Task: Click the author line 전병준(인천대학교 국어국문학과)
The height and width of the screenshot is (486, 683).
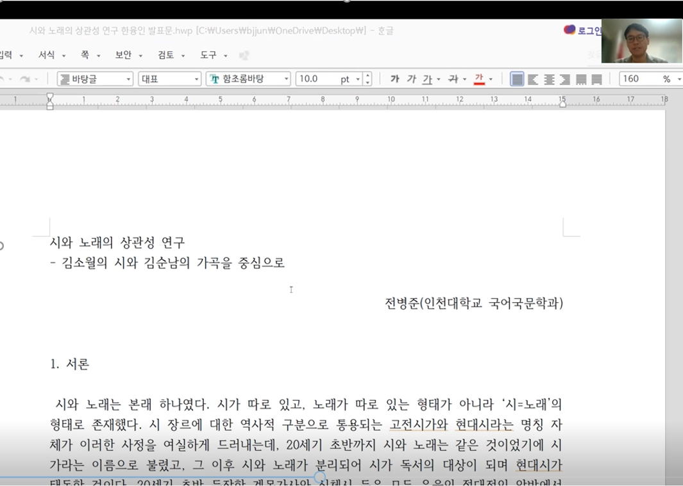Action: [x=473, y=304]
